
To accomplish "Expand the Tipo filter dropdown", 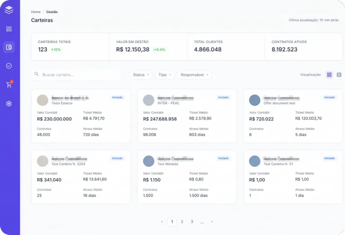I will coord(164,75).
